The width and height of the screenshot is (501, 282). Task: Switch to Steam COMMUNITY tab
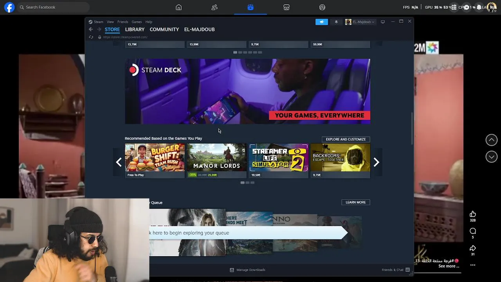(164, 29)
